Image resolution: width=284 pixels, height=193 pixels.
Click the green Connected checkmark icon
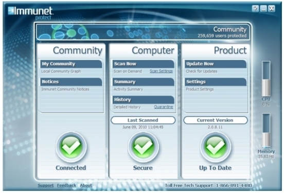[x=71, y=147]
